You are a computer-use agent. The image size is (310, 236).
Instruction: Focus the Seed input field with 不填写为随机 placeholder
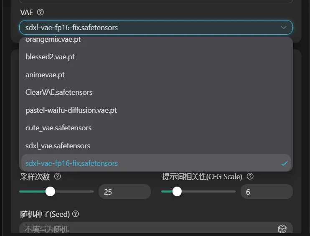pos(146,228)
